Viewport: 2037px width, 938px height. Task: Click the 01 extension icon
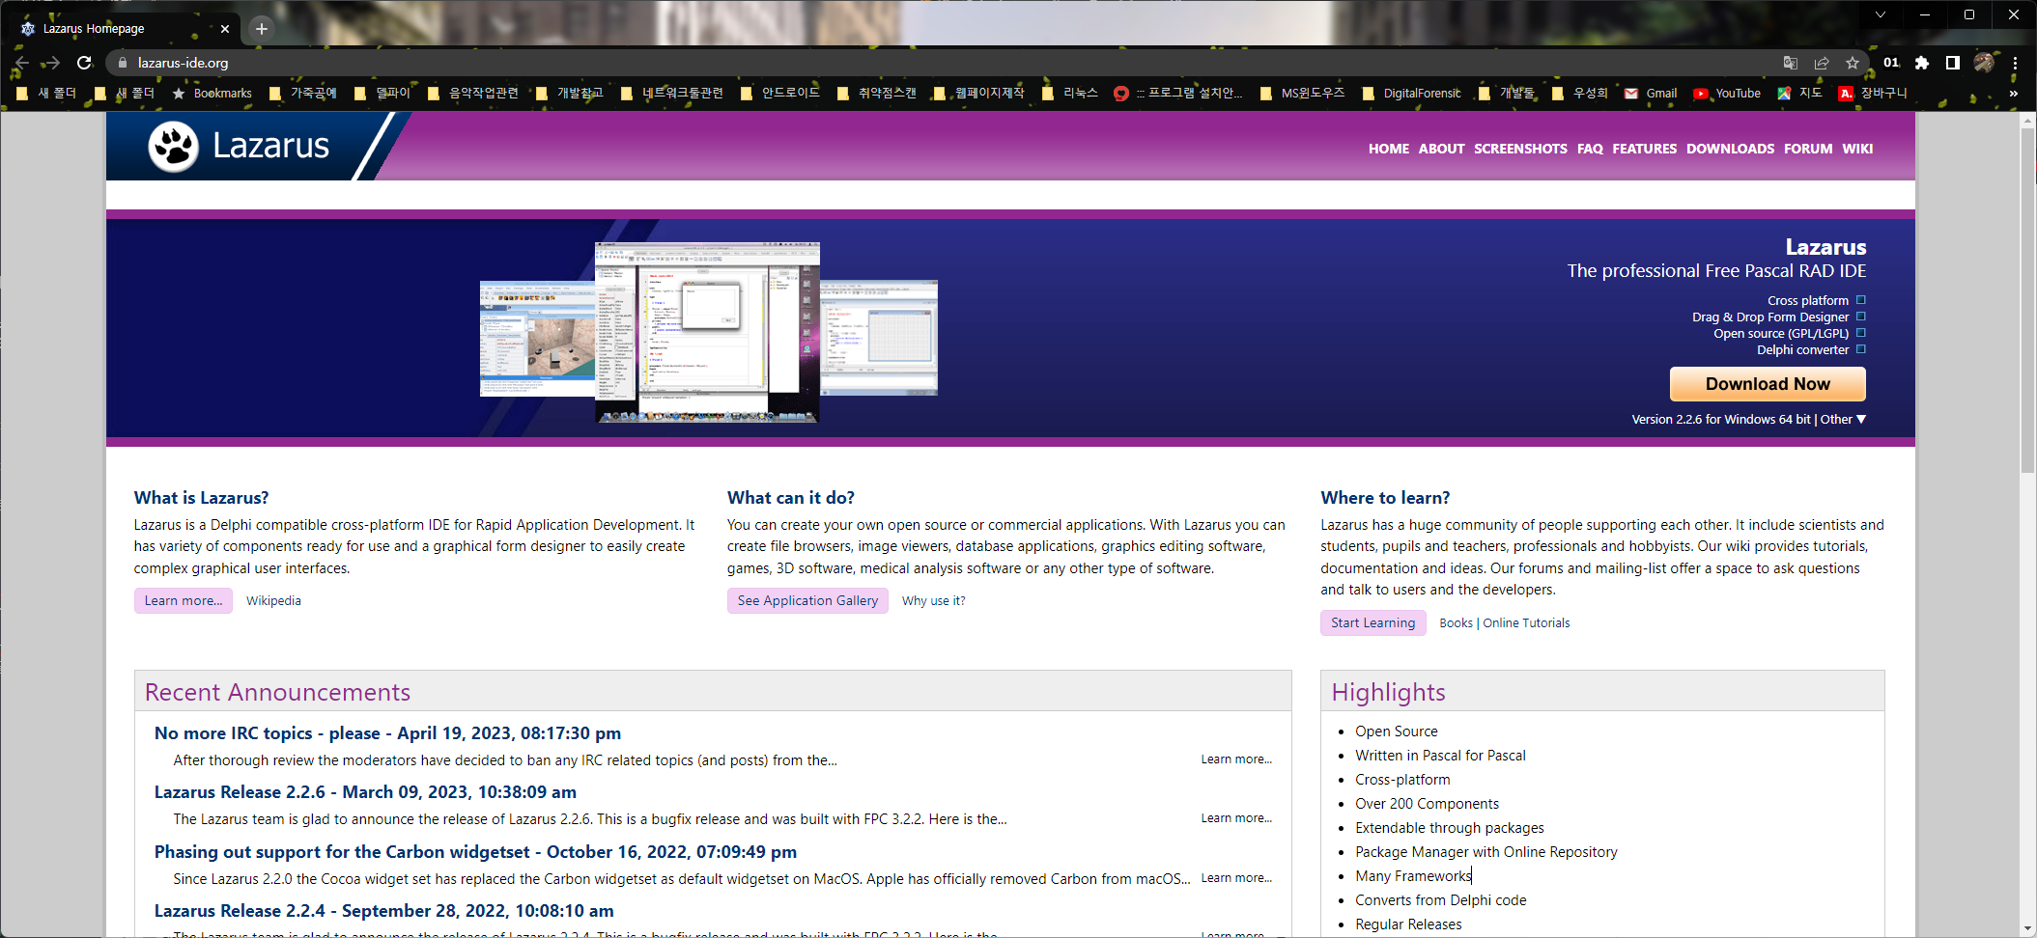tap(1891, 63)
